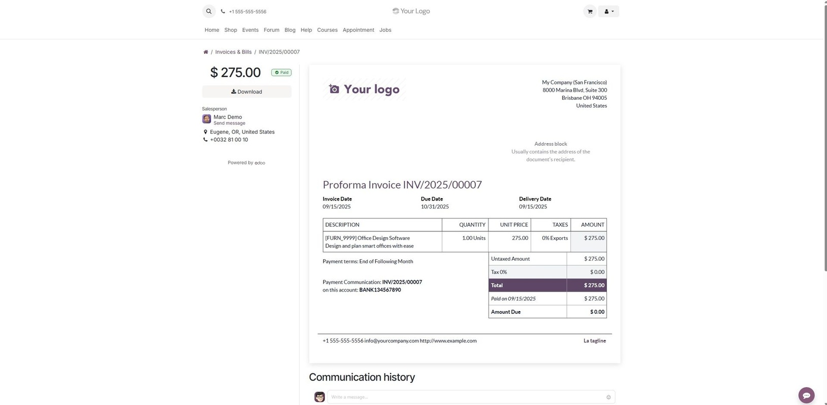Click the page's vertical scrollbar
The height and width of the screenshot is (405, 827).
824,152
